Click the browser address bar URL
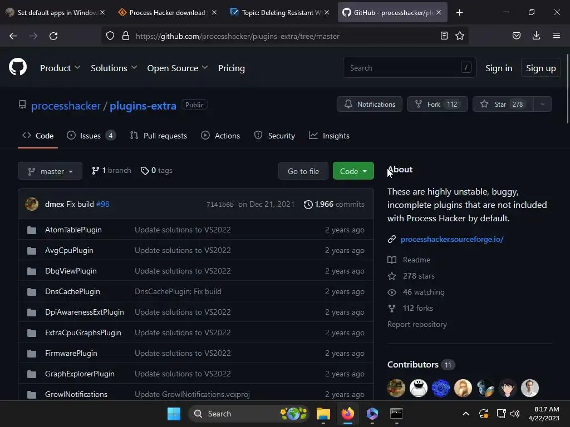This screenshot has width=570, height=427. coord(238,36)
